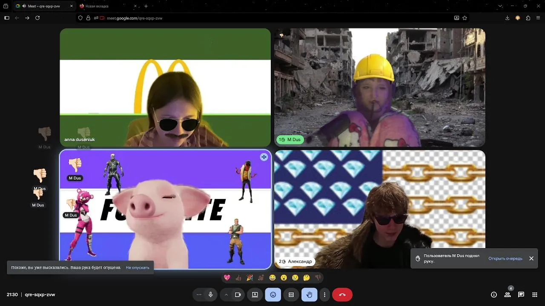Open the browser hamburger menu
The height and width of the screenshot is (306, 545).
pos(538,18)
